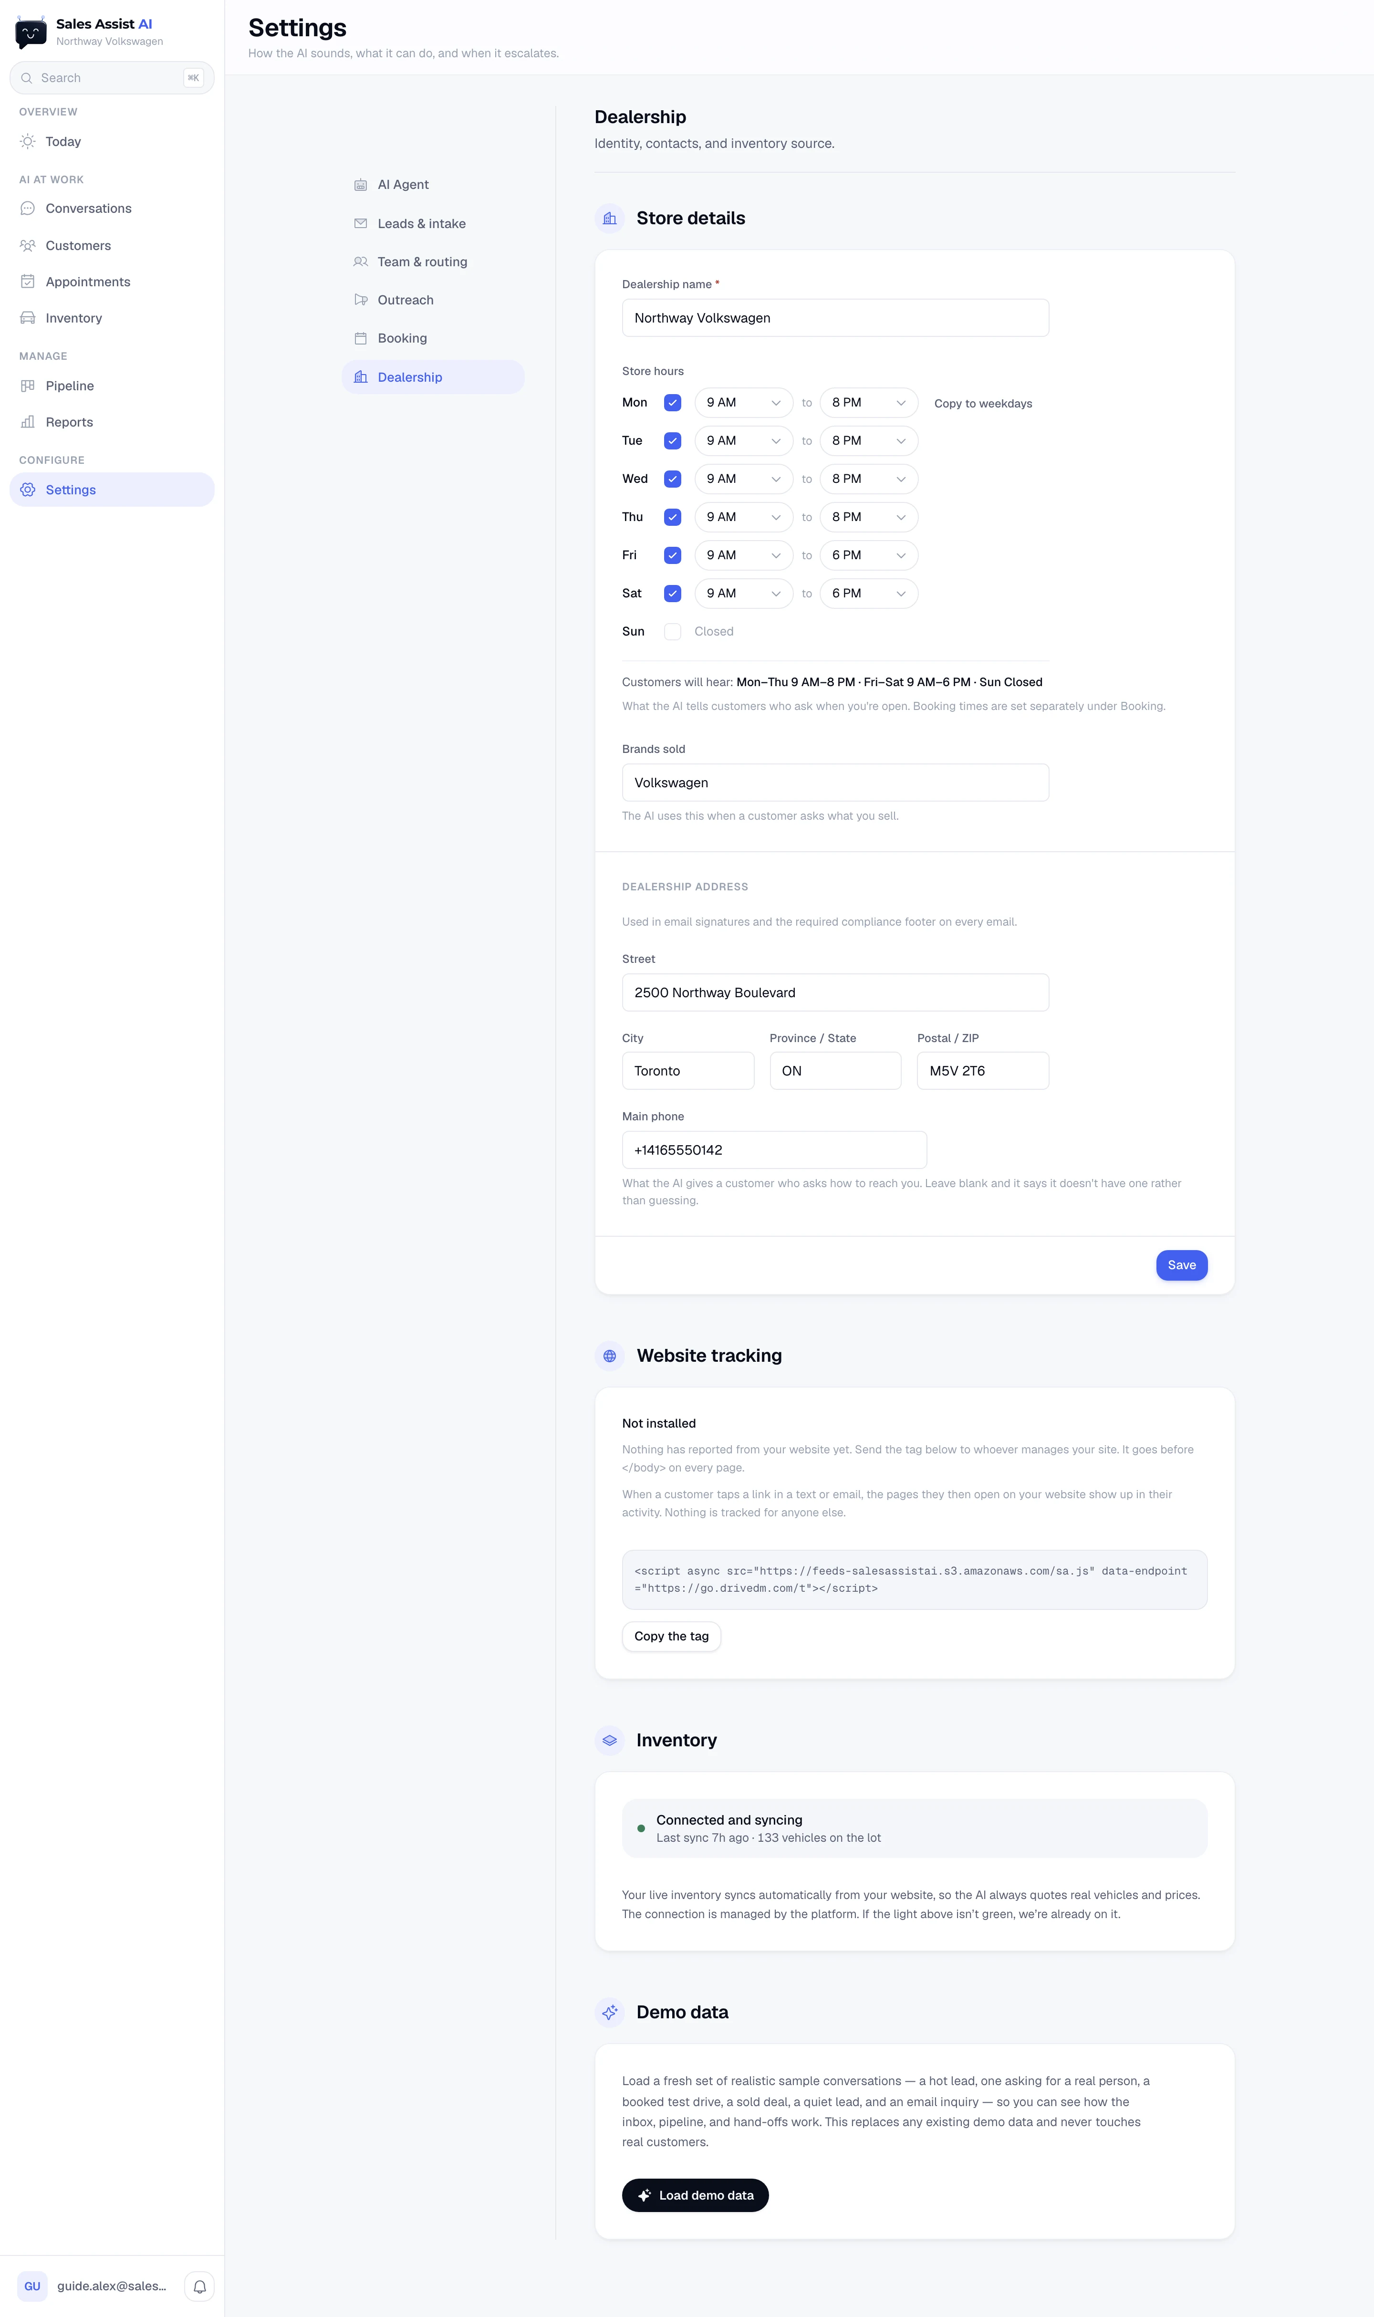The image size is (1374, 2317).
Task: Uncheck the Monday store hours checkbox
Action: [x=673, y=403]
